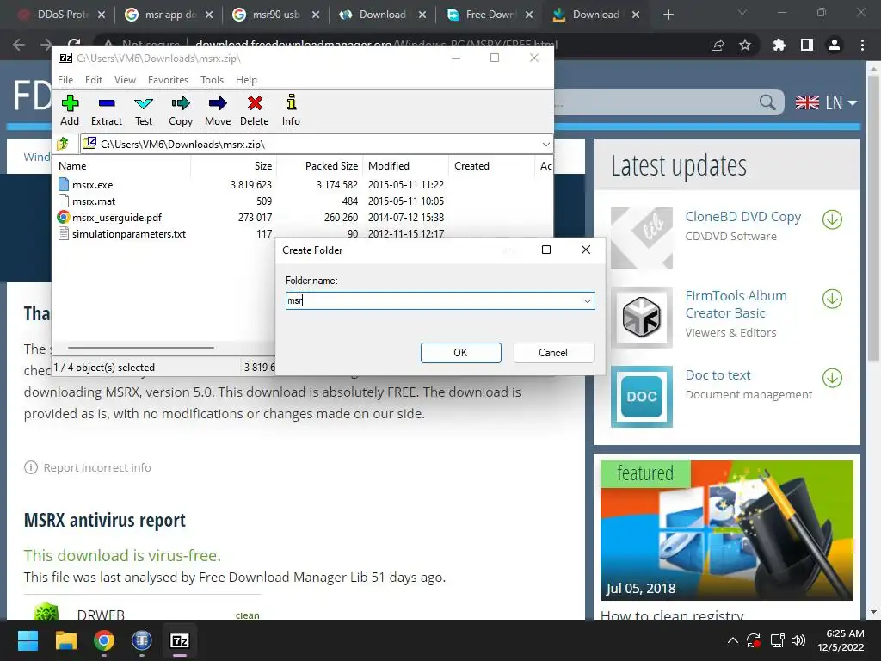Expand Folder name combo box dropdown
Viewport: 881px width, 661px height.
[587, 300]
